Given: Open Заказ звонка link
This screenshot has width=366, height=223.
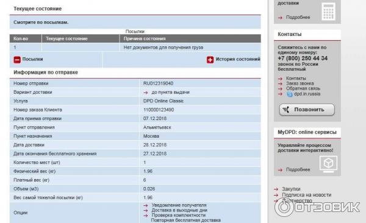Looking at the screenshot, I should tap(300, 83).
